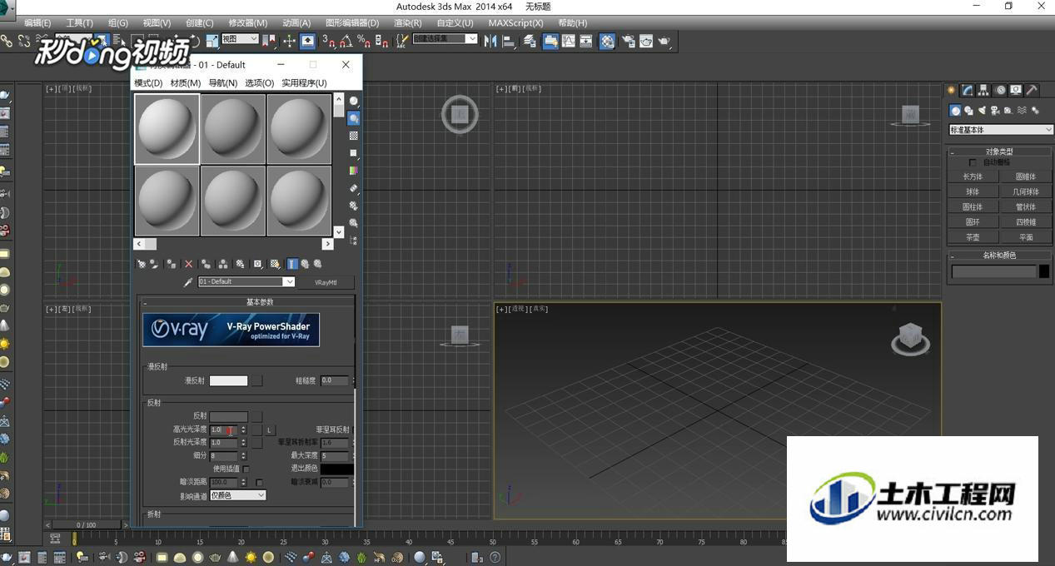The image size is (1055, 566).
Task: Enable 自动栅格 checkbox
Action: click(973, 162)
